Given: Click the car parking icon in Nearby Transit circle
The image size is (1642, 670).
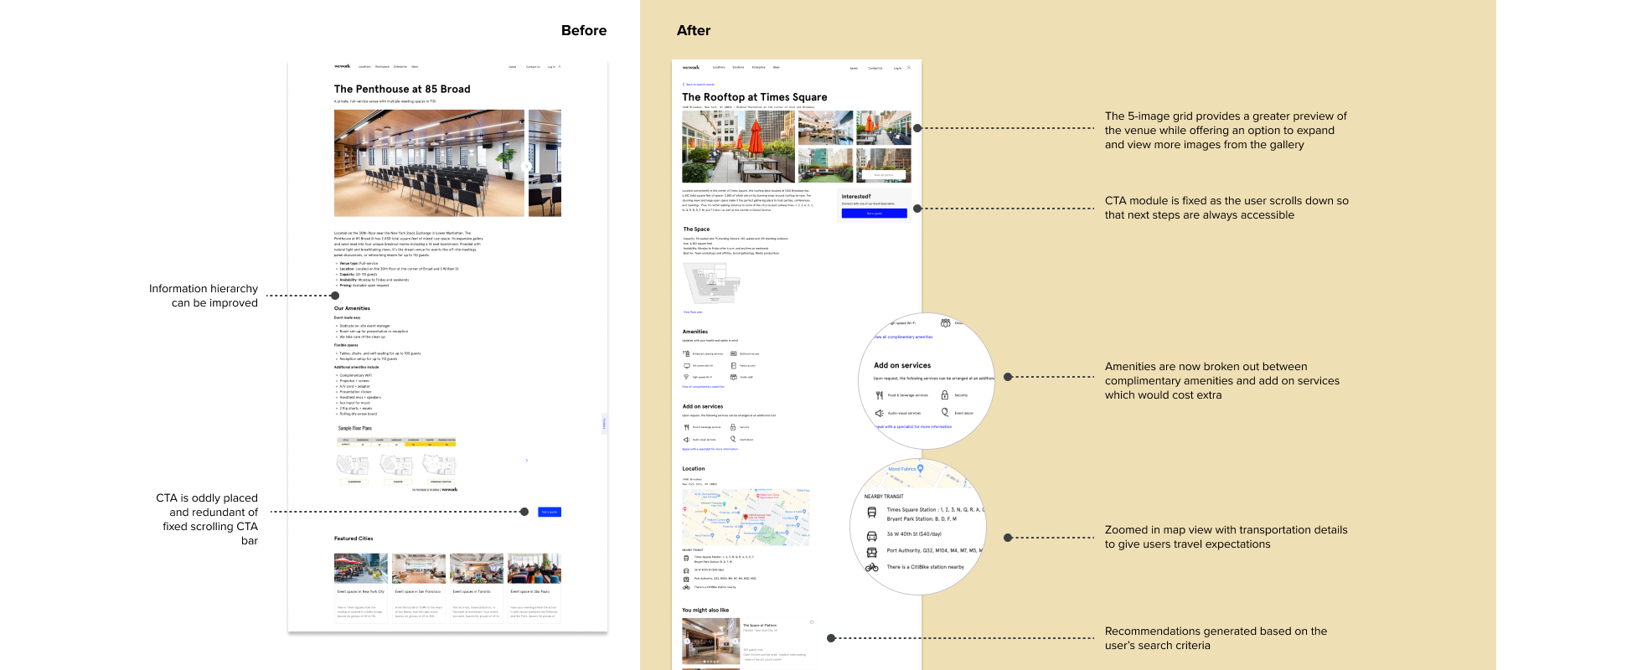Looking at the screenshot, I should pos(871,536).
